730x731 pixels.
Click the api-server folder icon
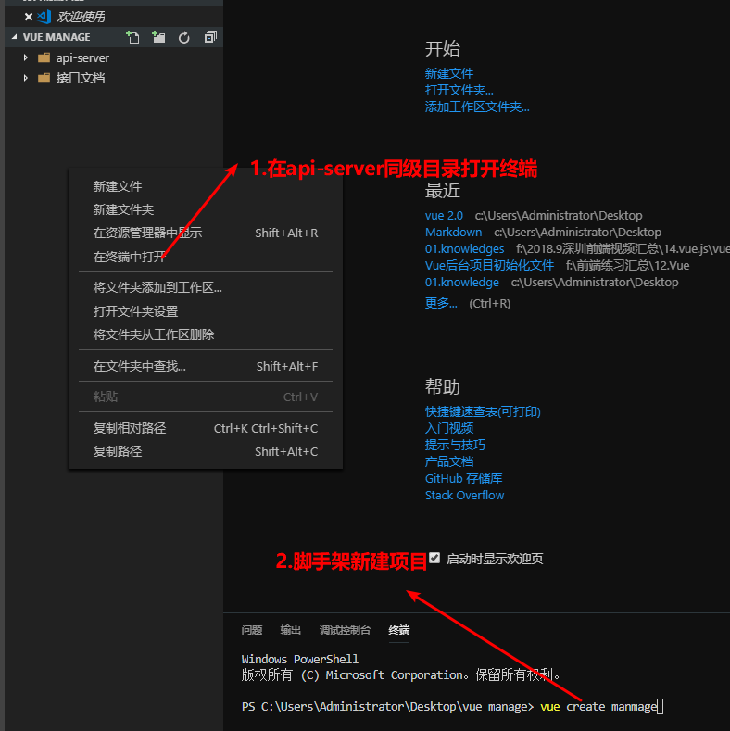pos(44,57)
